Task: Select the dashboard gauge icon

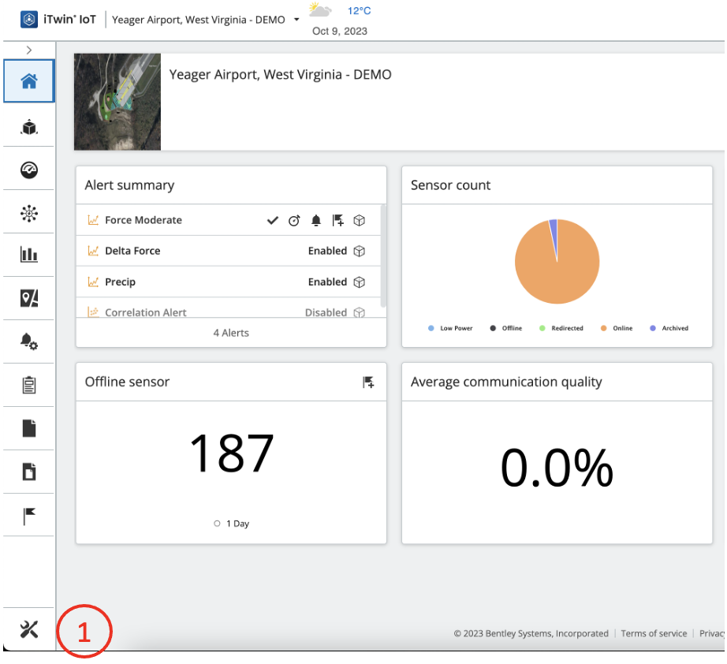Action: [28, 169]
